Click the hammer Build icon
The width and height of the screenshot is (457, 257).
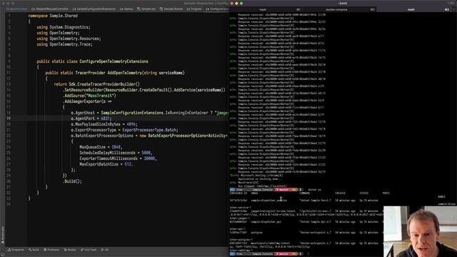tap(30, 250)
